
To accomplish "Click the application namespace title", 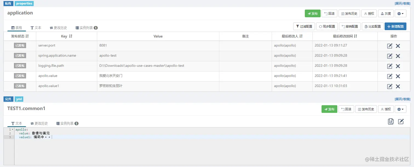I will 20,13.
